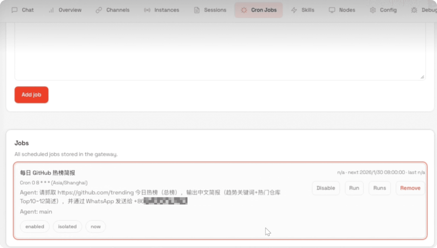Switch to the Sessions tab
The width and height of the screenshot is (437, 248).
pos(210,10)
